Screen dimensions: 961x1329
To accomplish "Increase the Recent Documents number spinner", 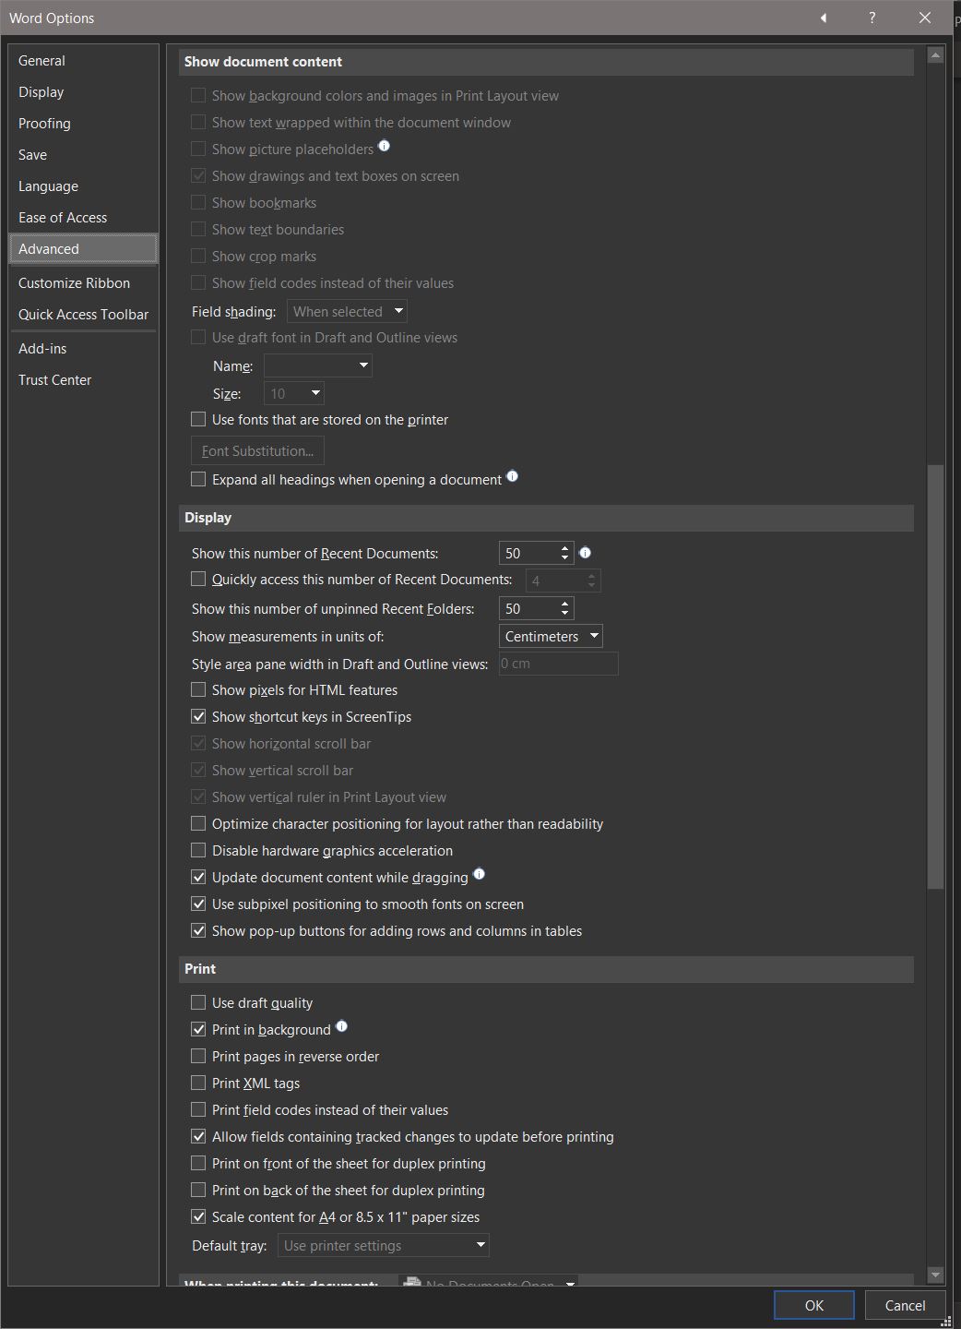I will [x=565, y=548].
